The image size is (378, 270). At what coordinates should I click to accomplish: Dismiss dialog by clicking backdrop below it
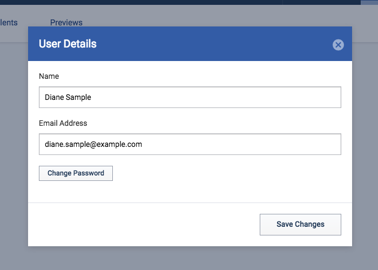190,258
